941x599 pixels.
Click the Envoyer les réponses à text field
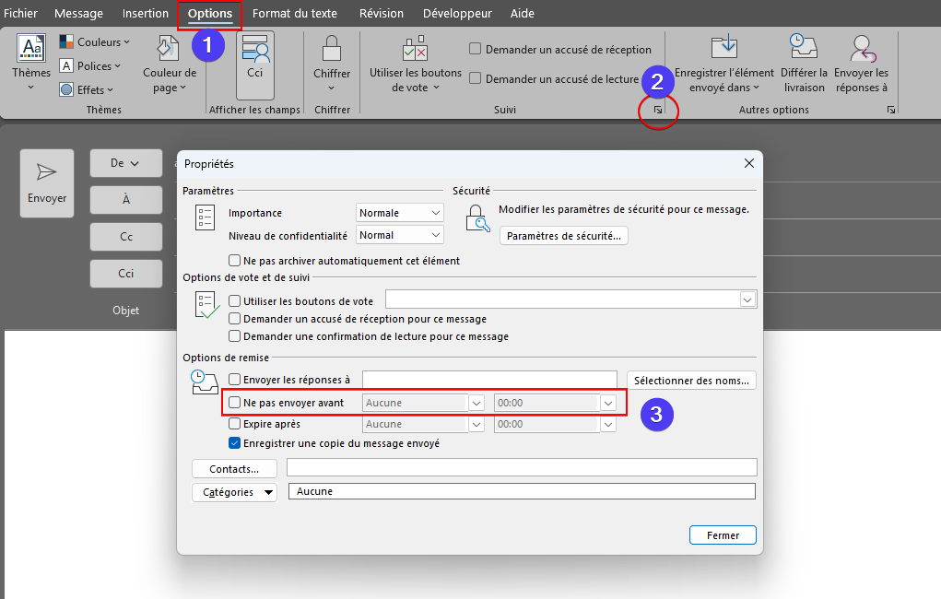pyautogui.click(x=489, y=380)
